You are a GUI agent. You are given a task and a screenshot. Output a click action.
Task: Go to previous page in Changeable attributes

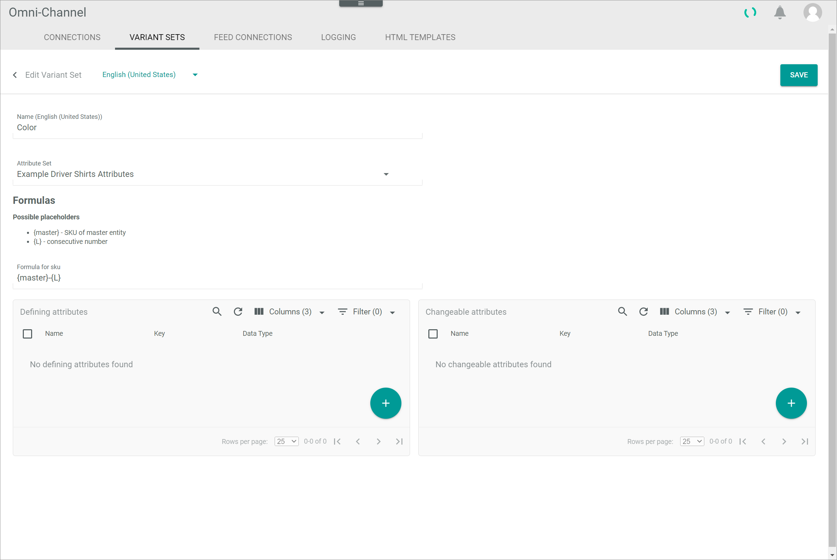click(x=763, y=442)
